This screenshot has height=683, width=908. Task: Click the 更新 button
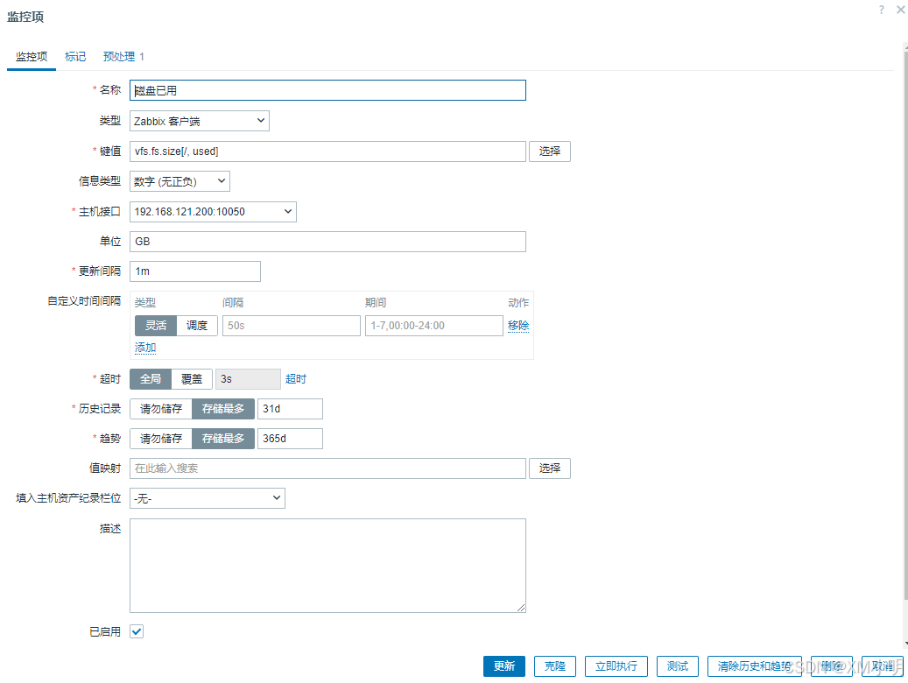503,666
